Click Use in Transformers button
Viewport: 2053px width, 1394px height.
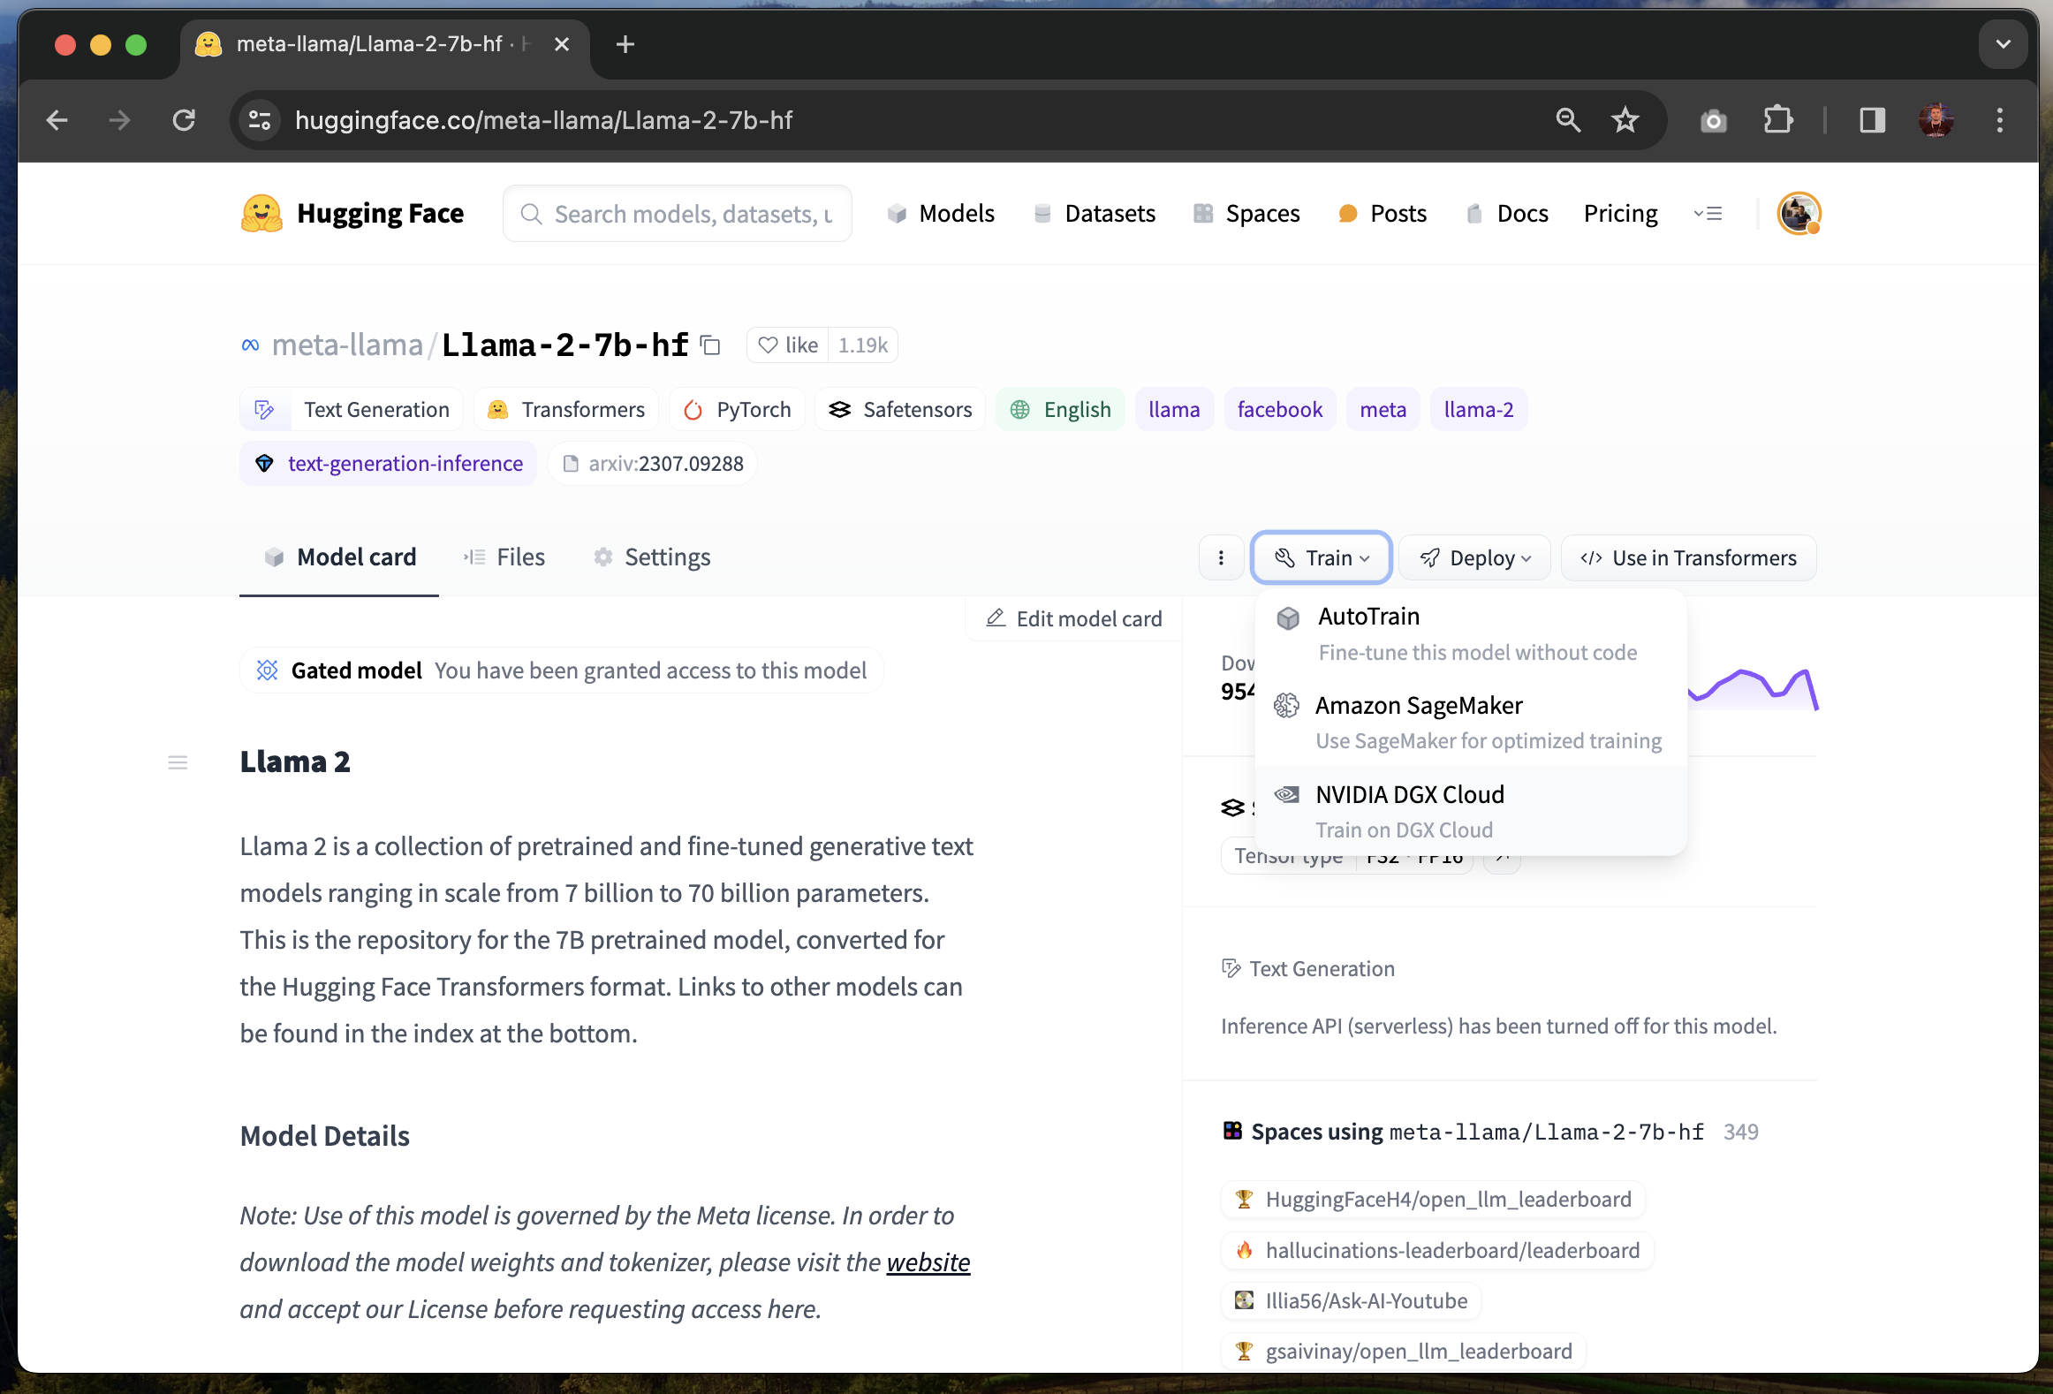pos(1688,558)
